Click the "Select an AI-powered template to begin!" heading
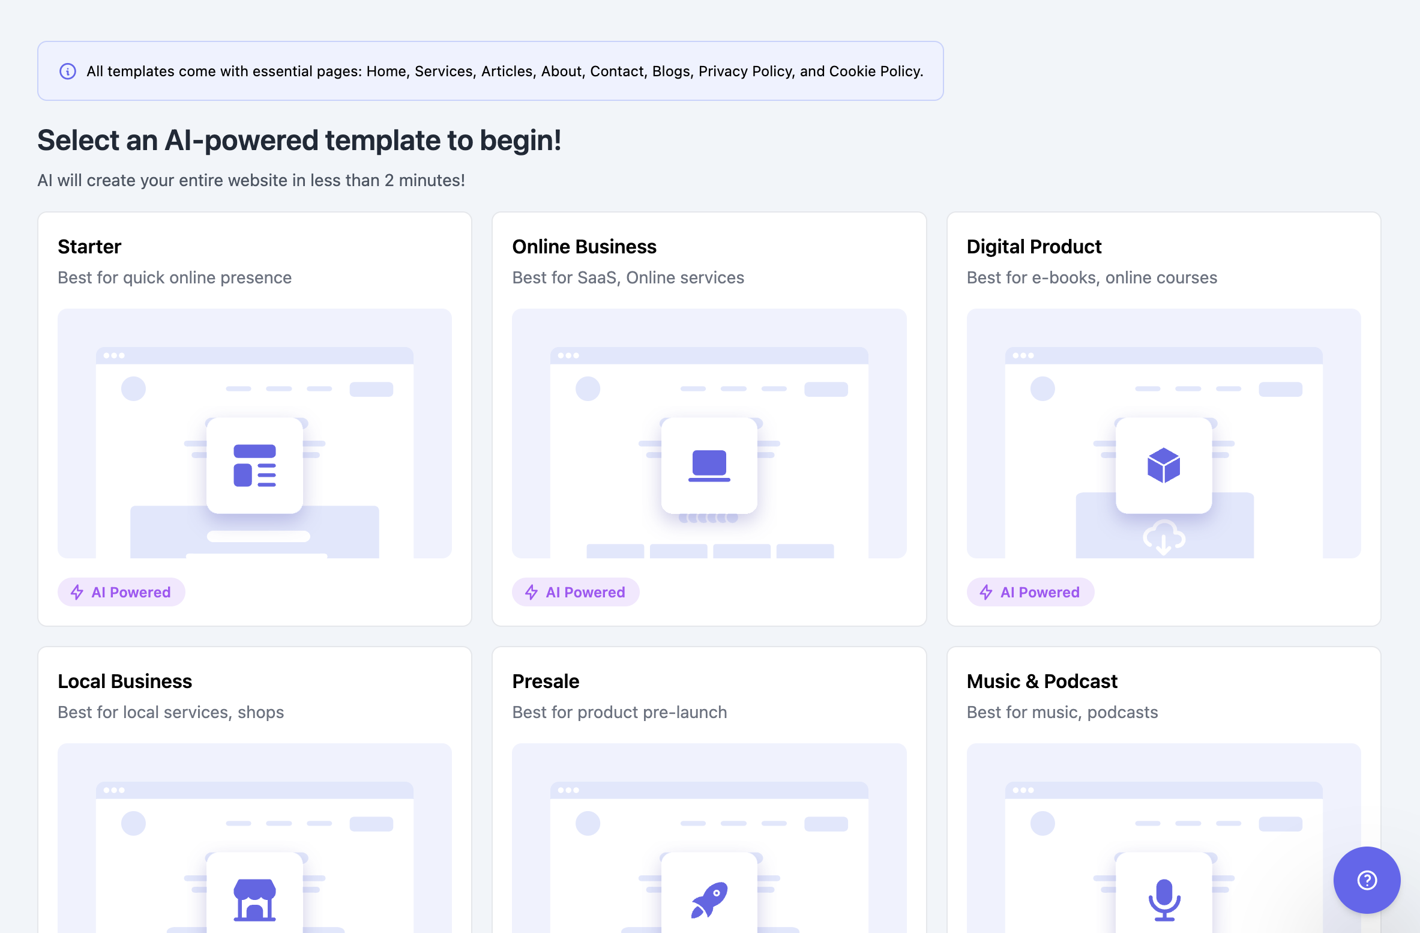Image resolution: width=1420 pixels, height=933 pixels. 299,141
